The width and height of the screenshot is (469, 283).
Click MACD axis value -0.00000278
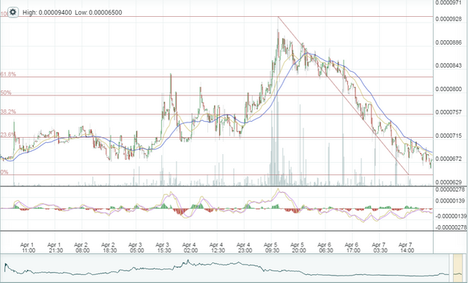451,228
